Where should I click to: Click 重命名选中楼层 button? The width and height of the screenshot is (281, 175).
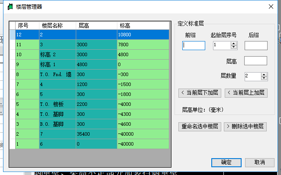pos(200,127)
